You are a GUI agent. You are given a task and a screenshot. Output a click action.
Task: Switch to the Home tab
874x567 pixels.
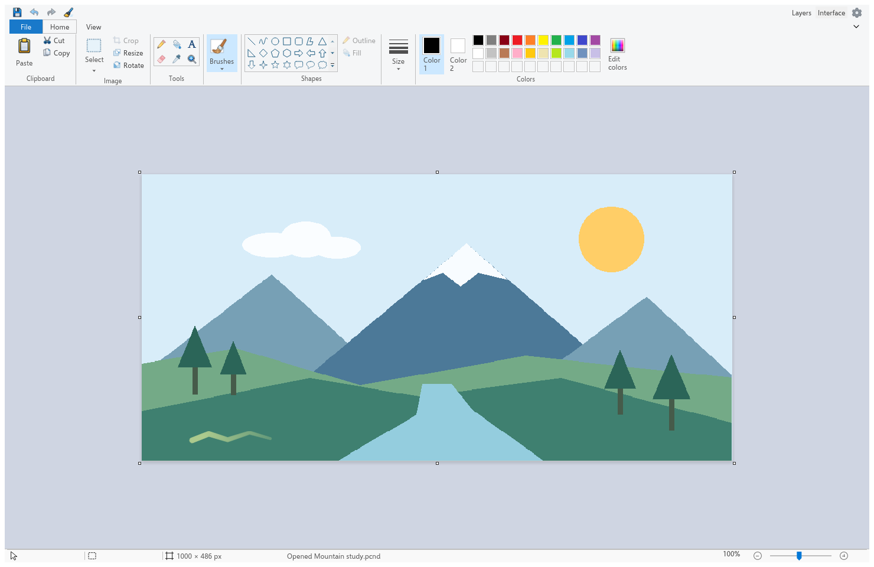click(x=60, y=27)
